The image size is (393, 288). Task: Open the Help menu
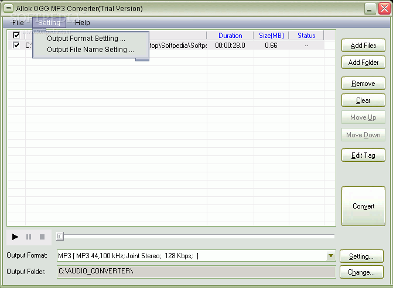[x=82, y=23]
